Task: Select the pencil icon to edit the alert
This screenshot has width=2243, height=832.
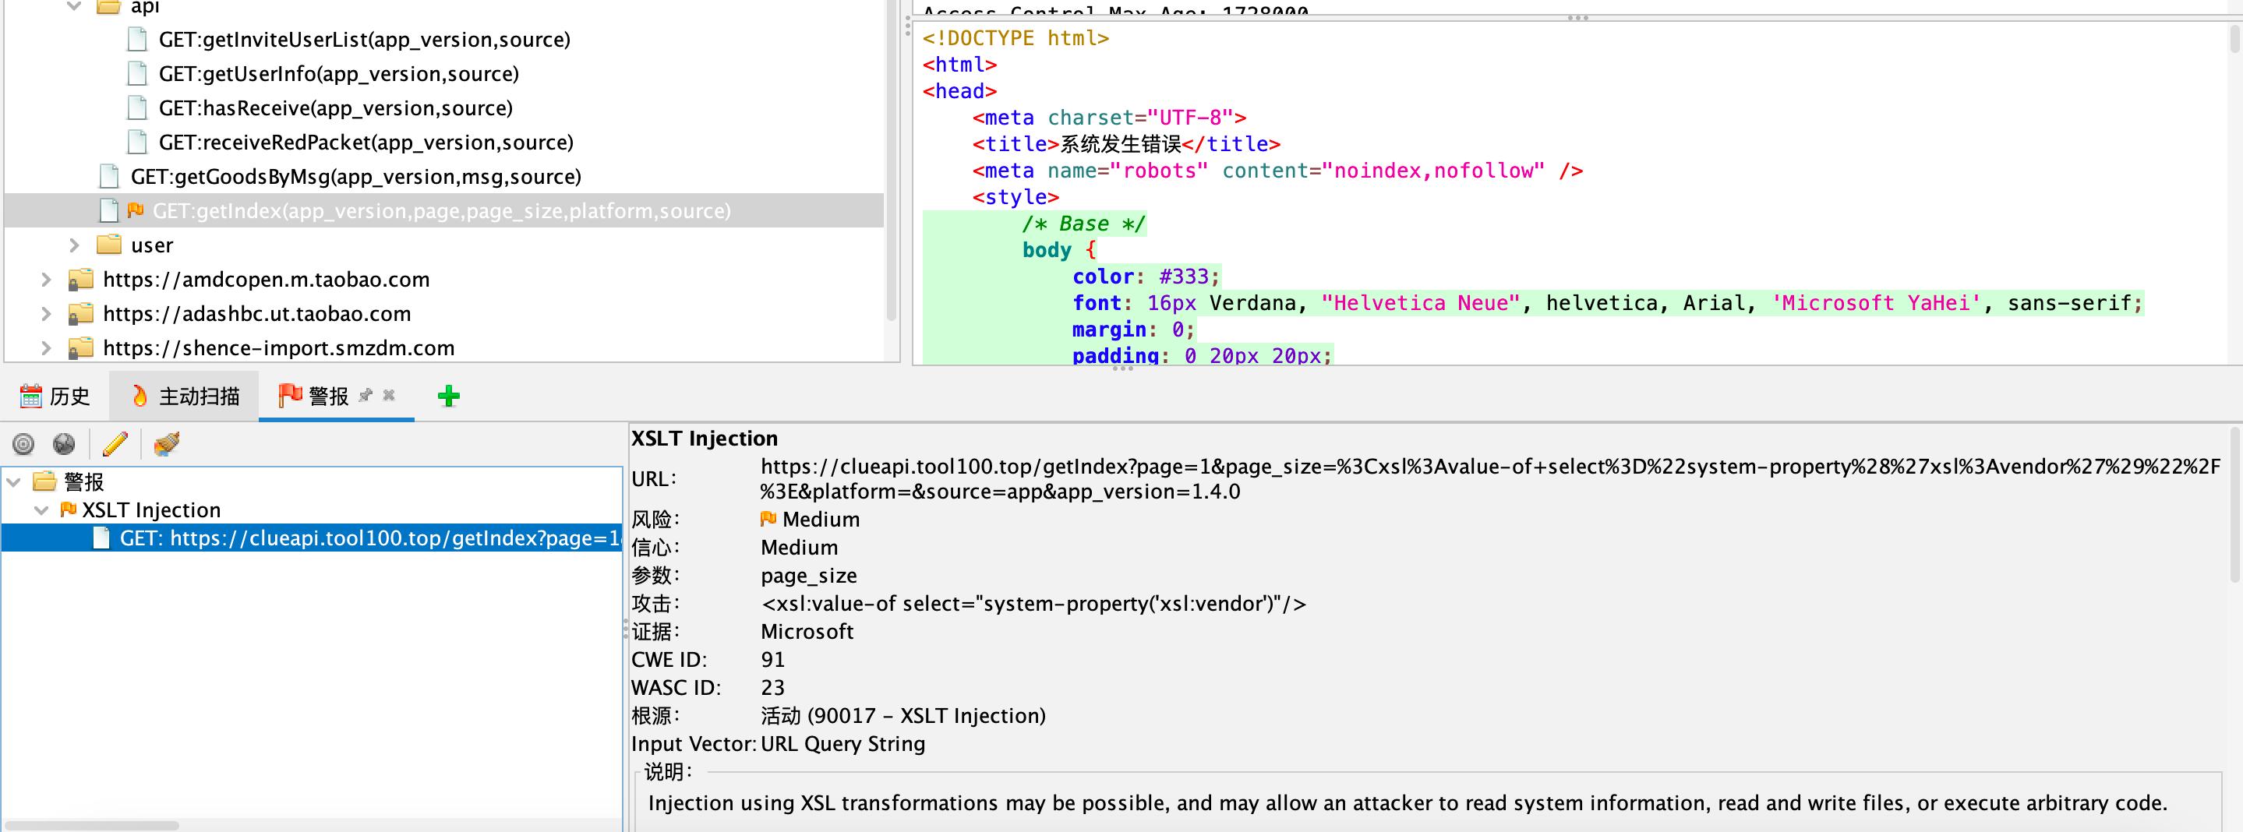Action: [116, 445]
